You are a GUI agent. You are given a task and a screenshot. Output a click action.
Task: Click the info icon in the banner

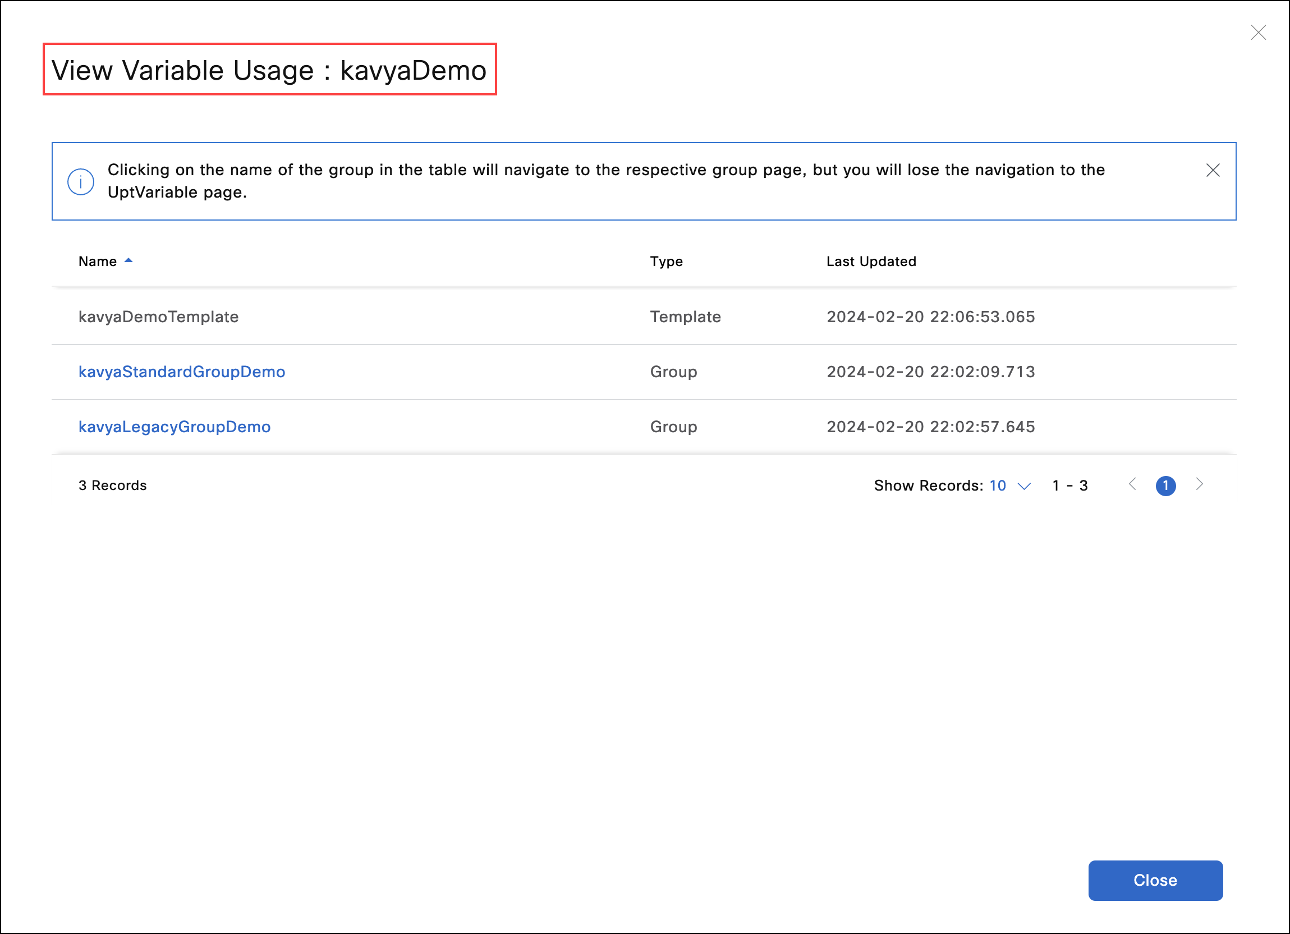tap(81, 182)
